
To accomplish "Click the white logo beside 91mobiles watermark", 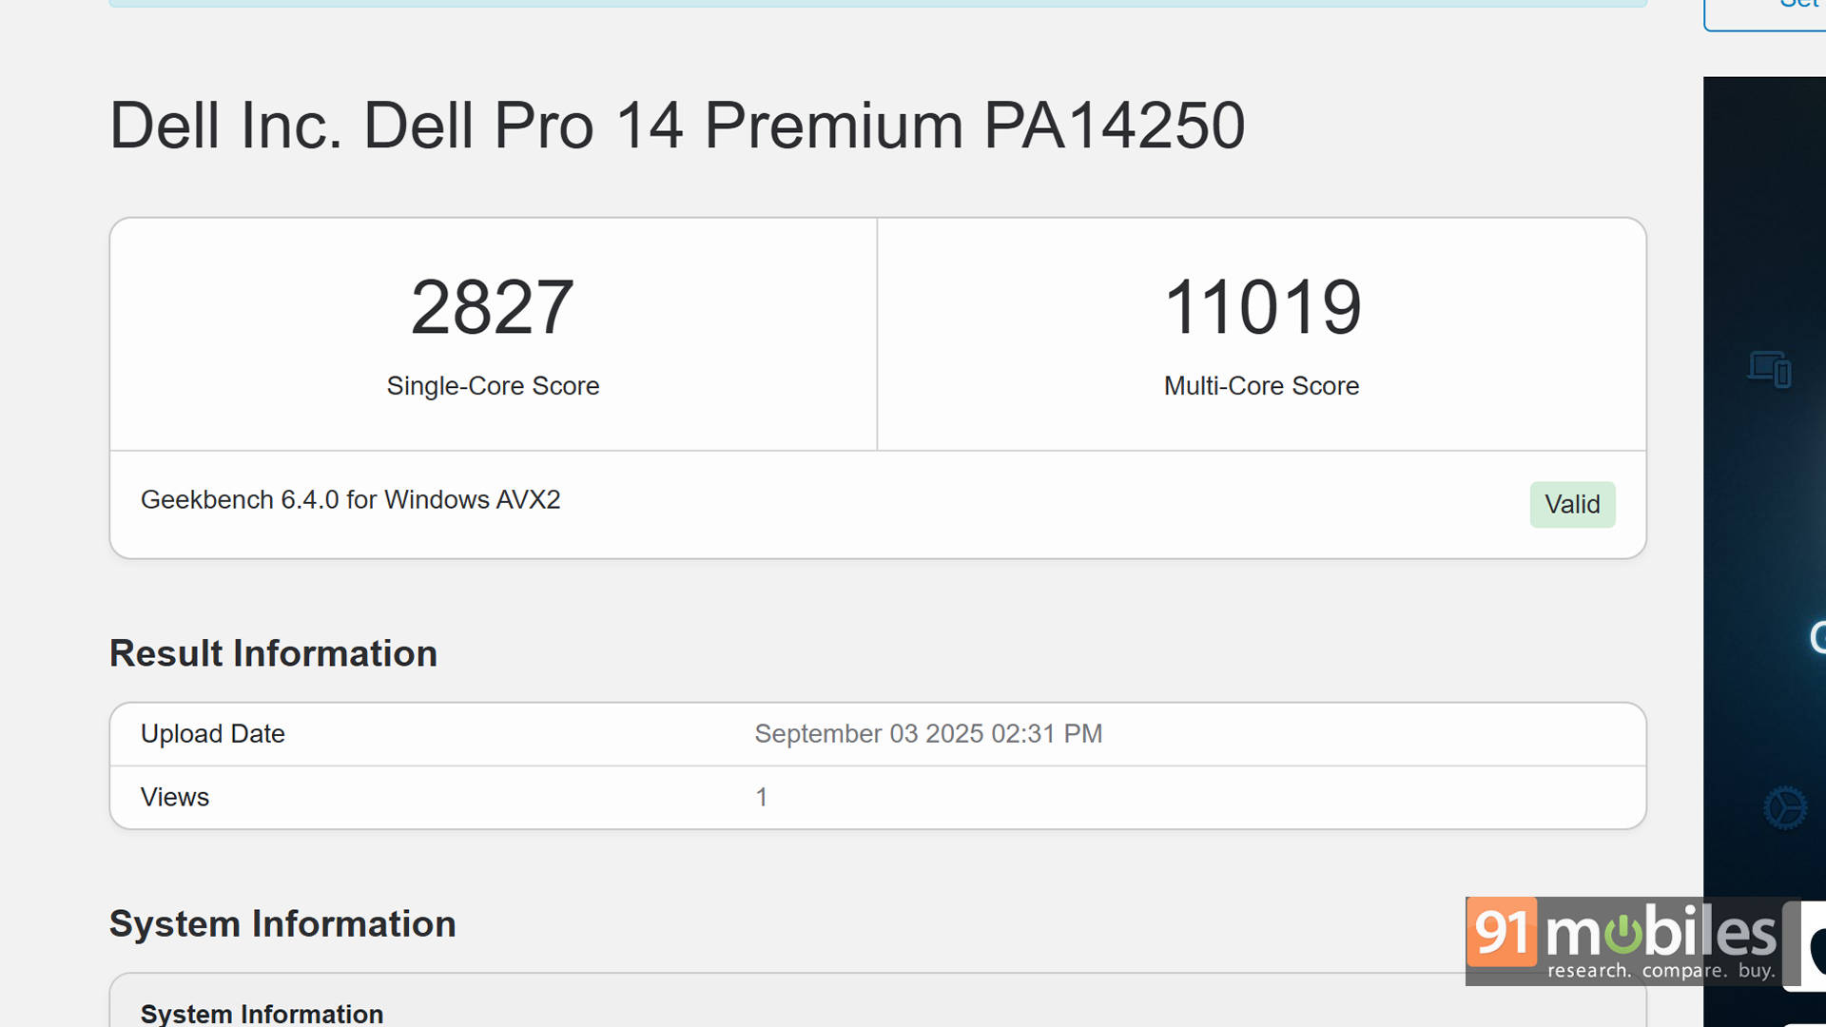I will point(1807,945).
